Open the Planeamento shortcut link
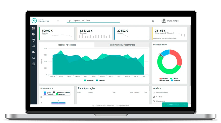The width and height of the screenshot is (221, 123). pyautogui.click(x=161, y=101)
